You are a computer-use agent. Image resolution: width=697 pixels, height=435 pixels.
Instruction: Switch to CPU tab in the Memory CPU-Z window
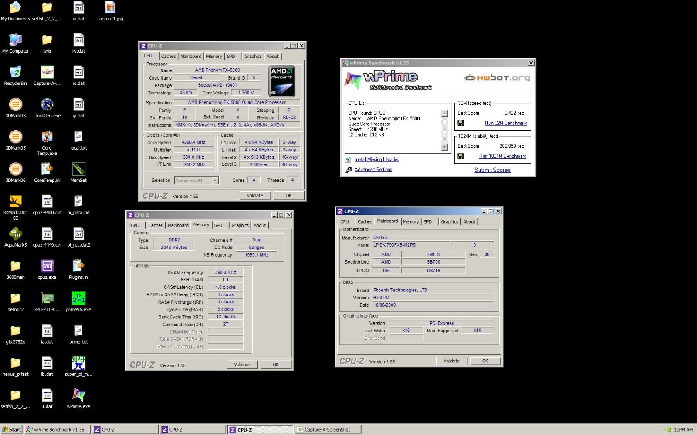pyautogui.click(x=135, y=225)
